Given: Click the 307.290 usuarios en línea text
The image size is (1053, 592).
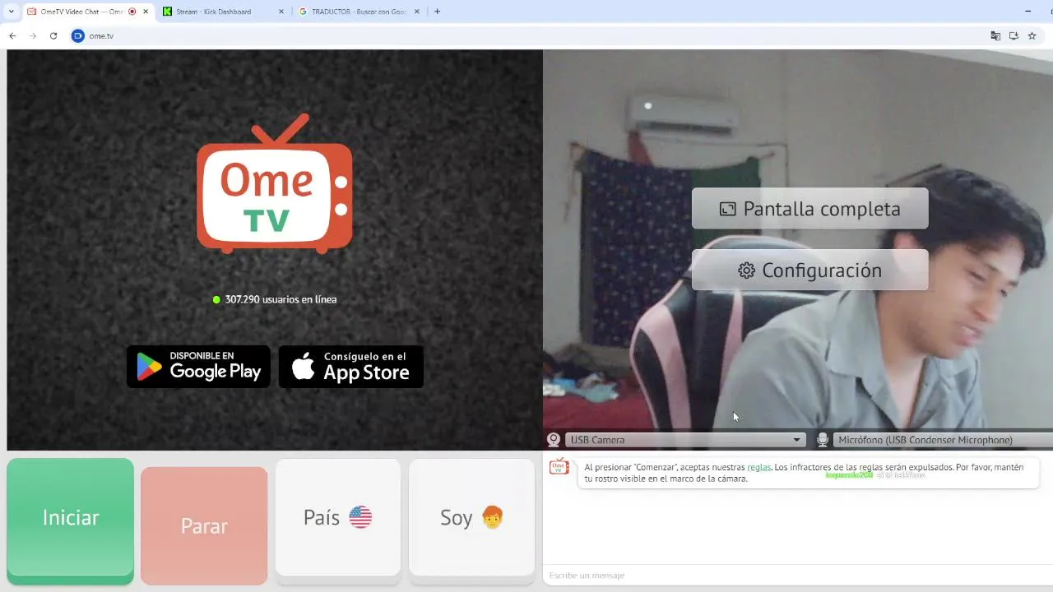Looking at the screenshot, I should coord(281,299).
